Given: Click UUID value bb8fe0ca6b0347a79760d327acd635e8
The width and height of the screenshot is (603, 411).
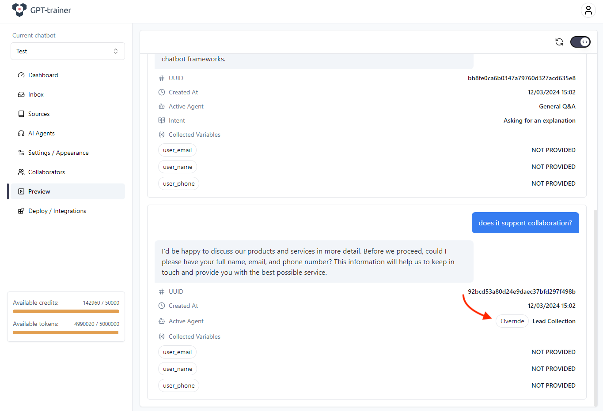Looking at the screenshot, I should point(522,78).
